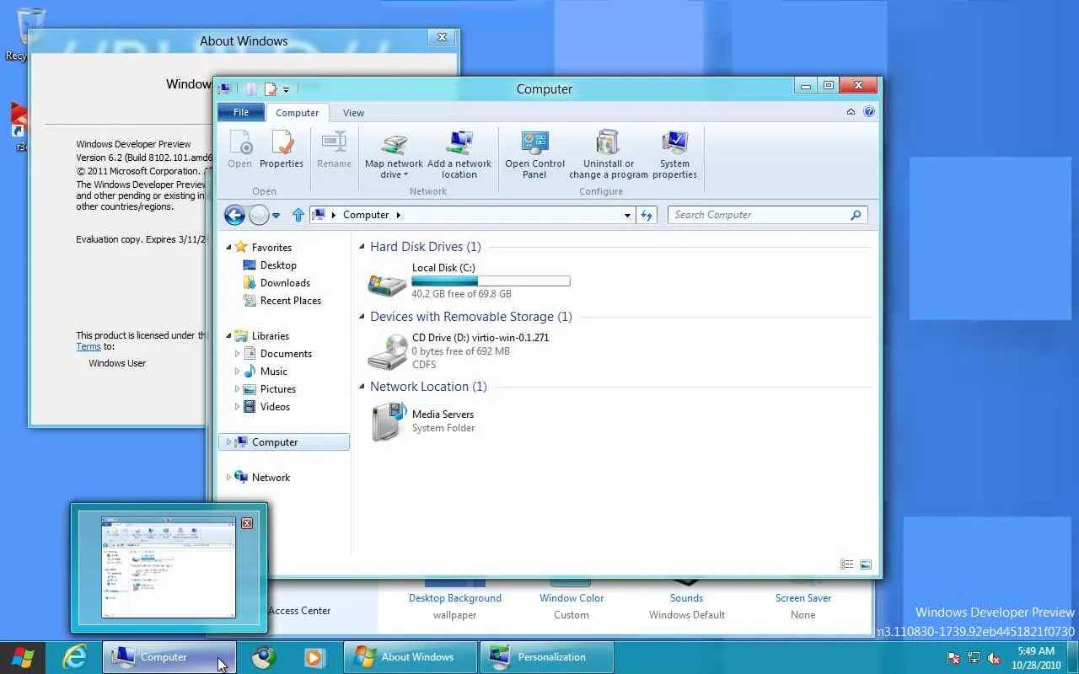Expand the Videos library
This screenshot has height=674, width=1079.
click(x=237, y=407)
